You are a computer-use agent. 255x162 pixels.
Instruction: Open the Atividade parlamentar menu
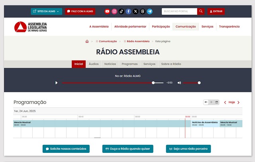130,27
